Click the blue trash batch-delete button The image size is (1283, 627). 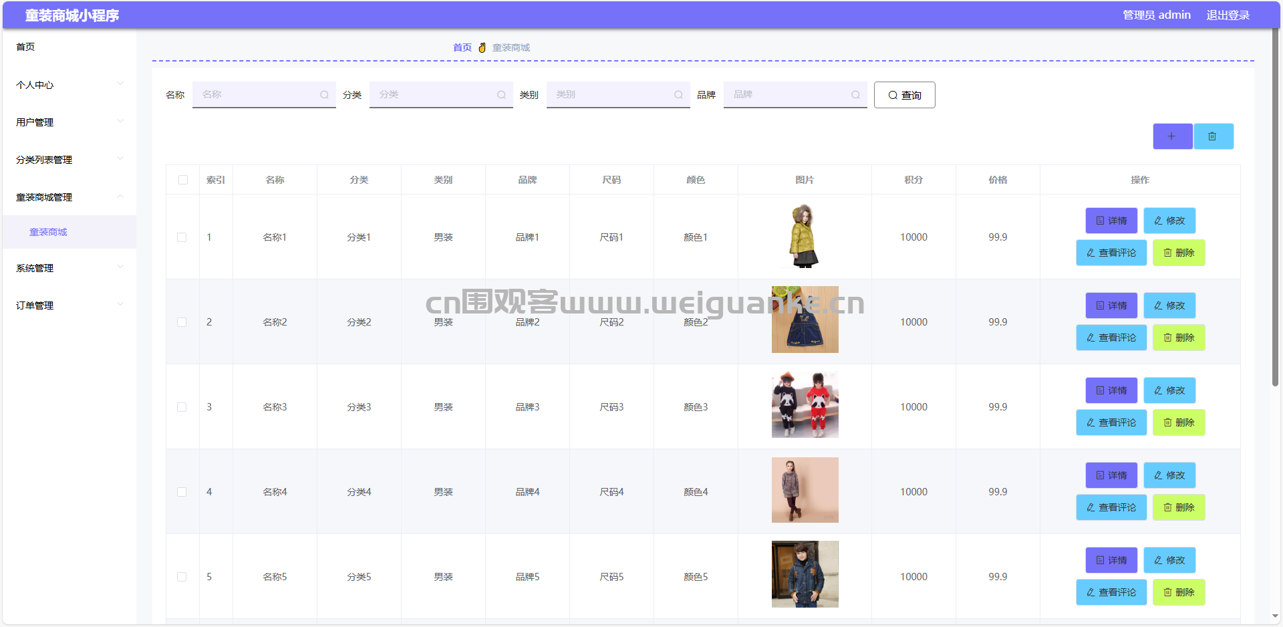pos(1213,136)
